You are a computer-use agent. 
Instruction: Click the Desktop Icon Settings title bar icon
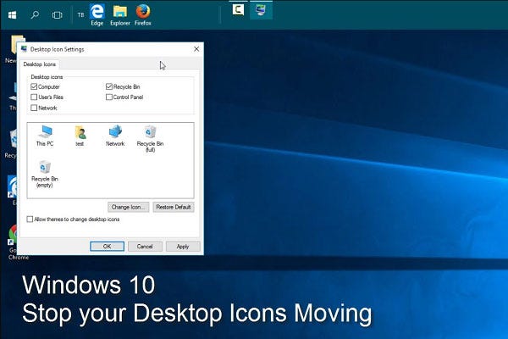point(24,49)
